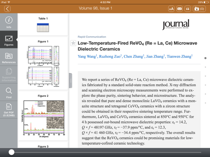Click the Rapid Communication label
210x157 pixels.
click(x=92, y=37)
